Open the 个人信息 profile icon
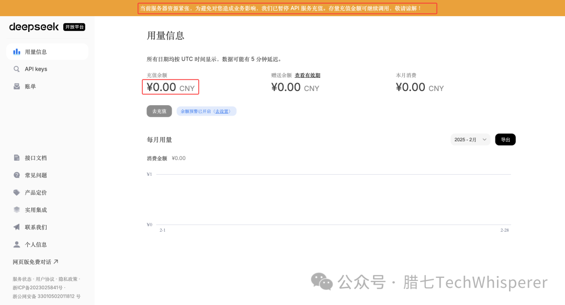The width and height of the screenshot is (565, 305). pyautogui.click(x=17, y=244)
